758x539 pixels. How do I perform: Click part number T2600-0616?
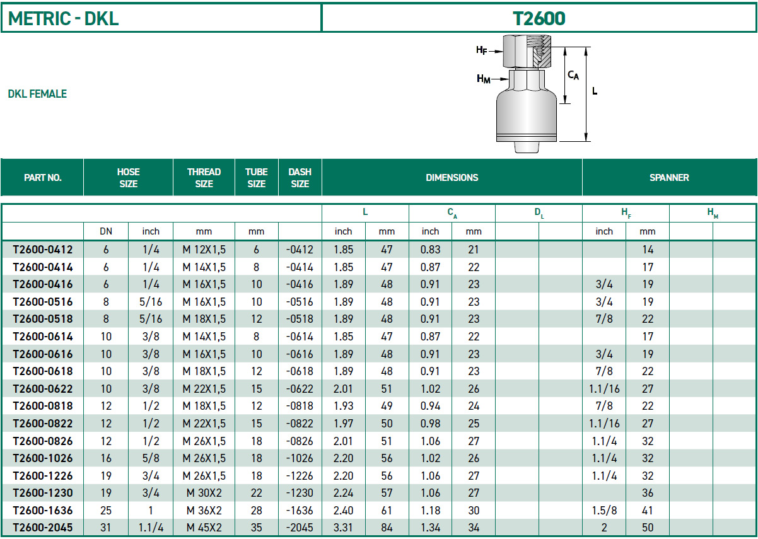pos(42,354)
